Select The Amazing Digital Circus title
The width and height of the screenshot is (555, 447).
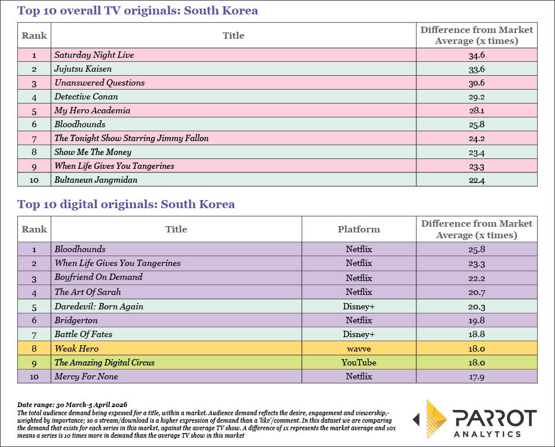[x=112, y=363]
